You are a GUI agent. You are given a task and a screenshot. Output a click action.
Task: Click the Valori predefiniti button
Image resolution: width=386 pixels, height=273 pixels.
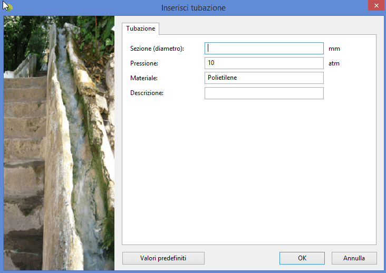[163, 258]
